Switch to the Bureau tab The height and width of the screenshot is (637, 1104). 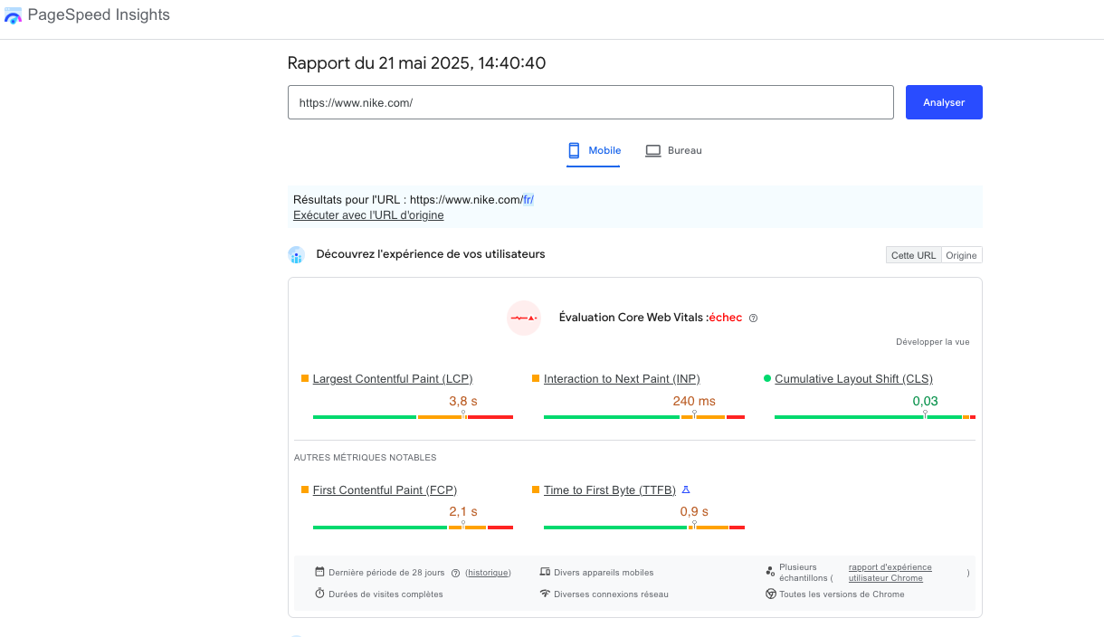[673, 150]
